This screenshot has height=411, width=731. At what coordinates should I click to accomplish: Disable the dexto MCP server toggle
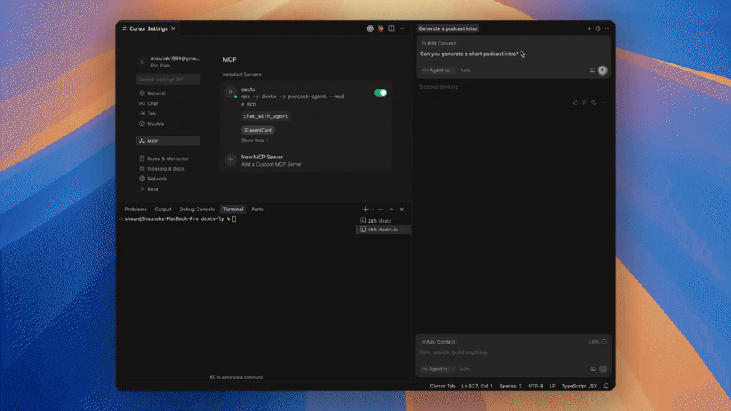[380, 93]
